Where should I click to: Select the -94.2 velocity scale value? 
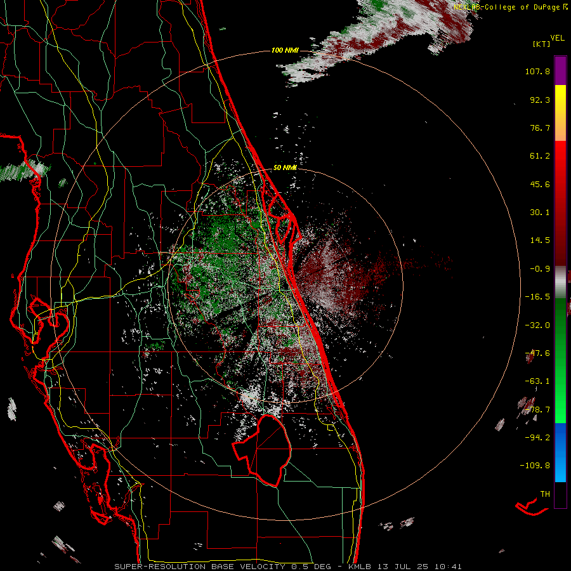point(537,438)
